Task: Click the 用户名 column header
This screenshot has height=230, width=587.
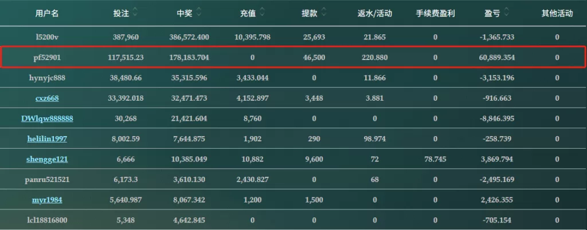Action: 47,14
